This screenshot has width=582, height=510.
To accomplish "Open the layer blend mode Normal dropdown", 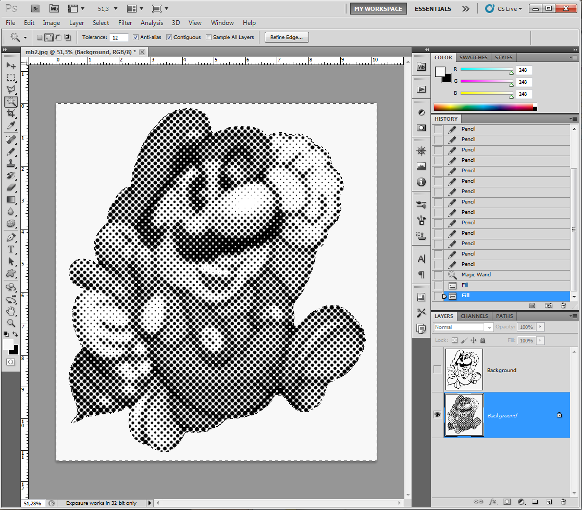I will tap(463, 327).
